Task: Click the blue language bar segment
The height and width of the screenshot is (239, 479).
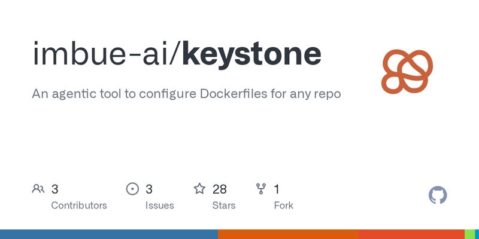Action: pyautogui.click(x=108, y=234)
